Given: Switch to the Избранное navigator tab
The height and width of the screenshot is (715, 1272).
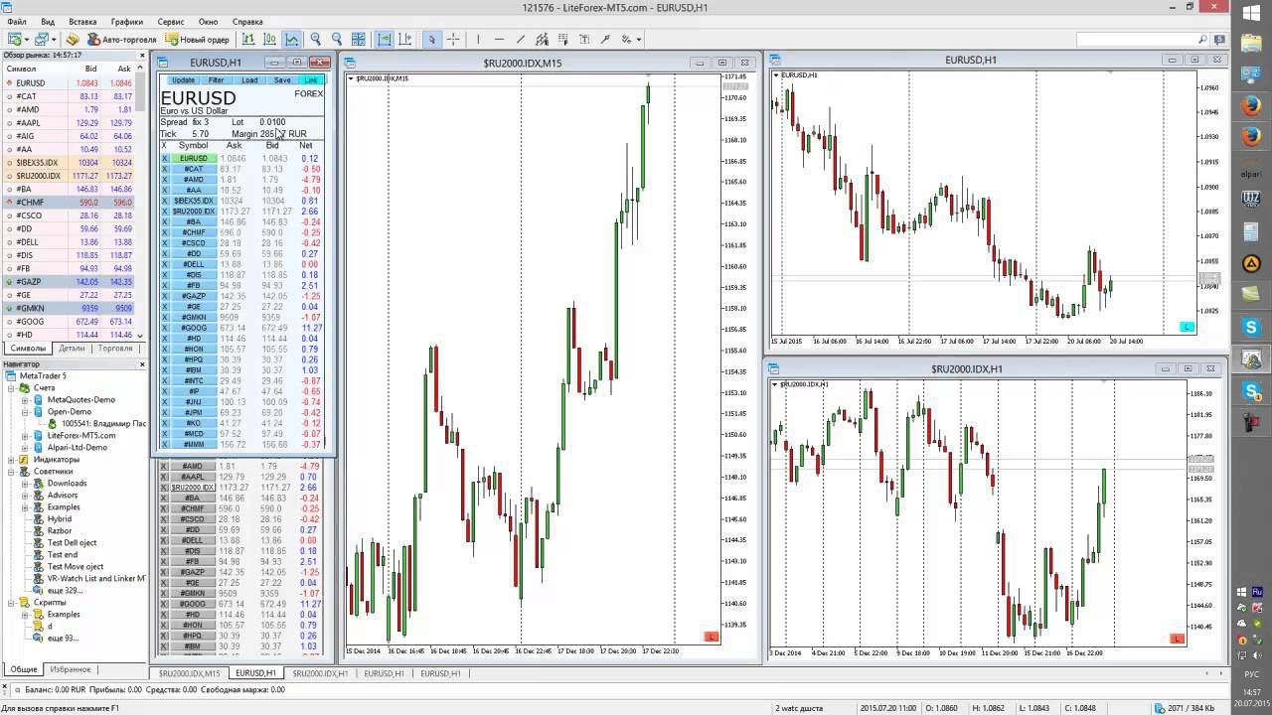Looking at the screenshot, I should tap(71, 669).
